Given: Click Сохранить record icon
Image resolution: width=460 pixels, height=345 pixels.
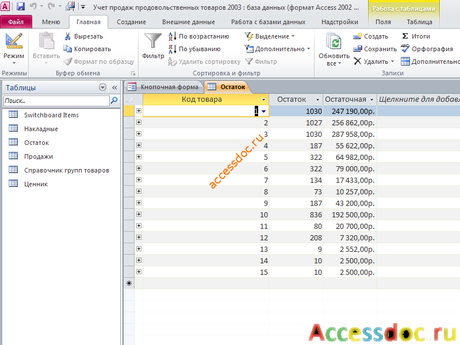Looking at the screenshot, I should [x=357, y=49].
